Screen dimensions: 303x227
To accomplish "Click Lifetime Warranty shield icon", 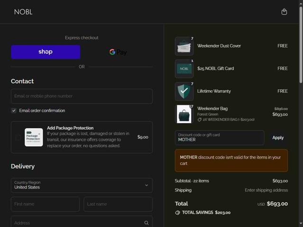I will tap(184, 91).
